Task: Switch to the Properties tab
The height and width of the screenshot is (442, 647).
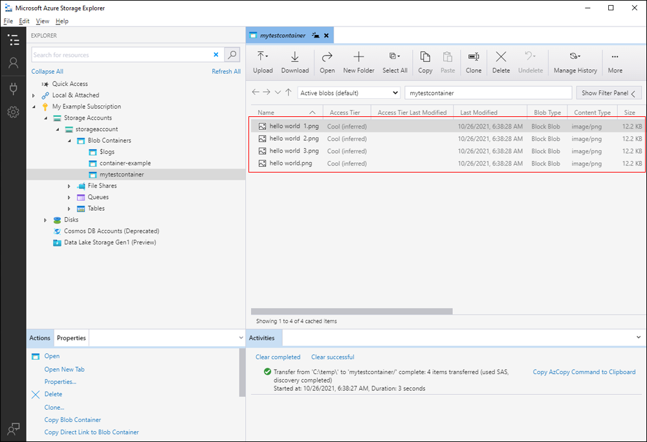Action: pyautogui.click(x=71, y=338)
